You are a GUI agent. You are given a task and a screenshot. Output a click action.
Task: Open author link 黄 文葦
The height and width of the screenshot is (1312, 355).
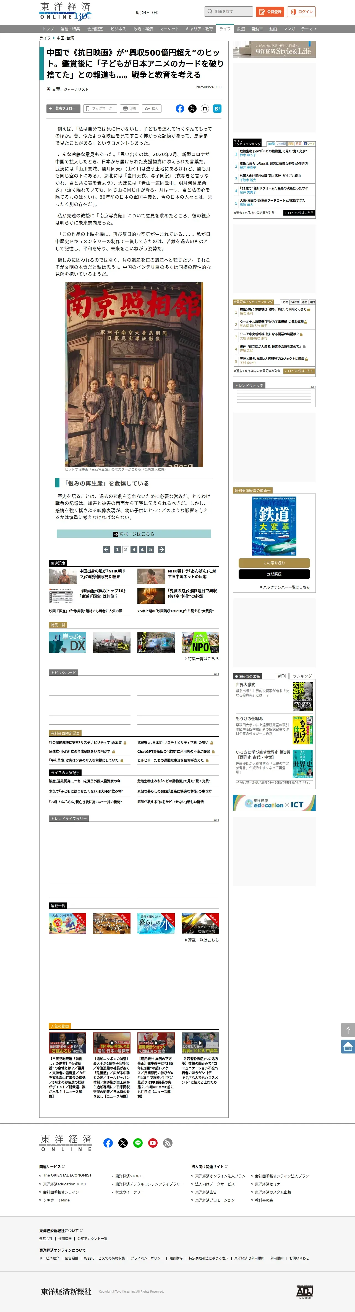click(53, 89)
